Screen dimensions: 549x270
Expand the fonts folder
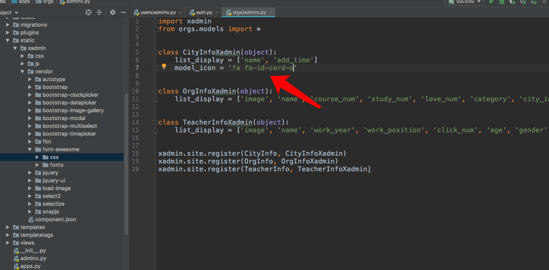point(37,165)
